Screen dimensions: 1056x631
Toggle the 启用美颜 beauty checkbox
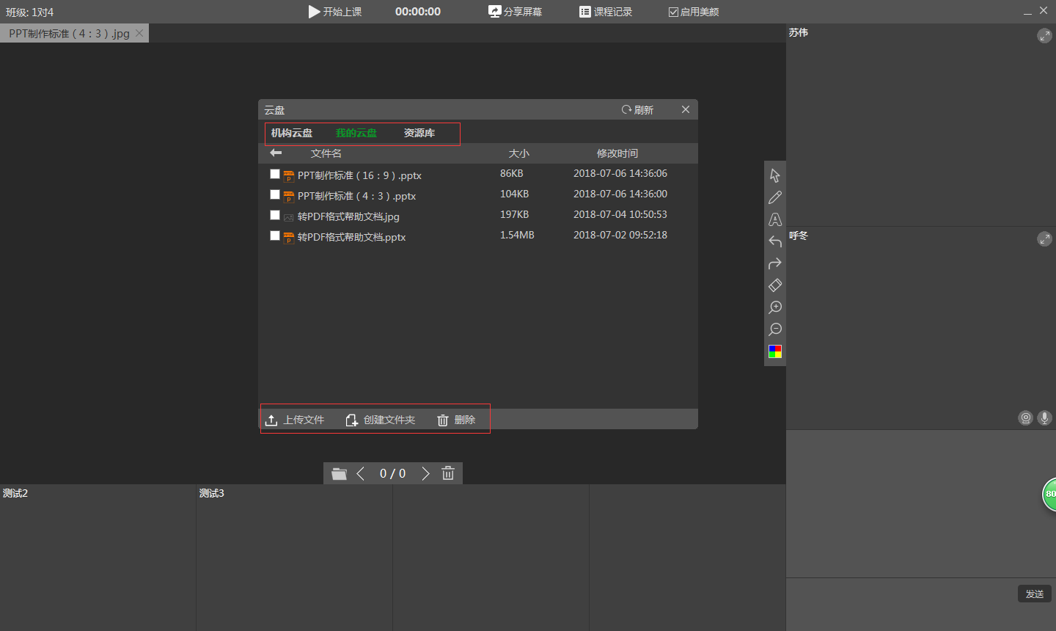673,12
